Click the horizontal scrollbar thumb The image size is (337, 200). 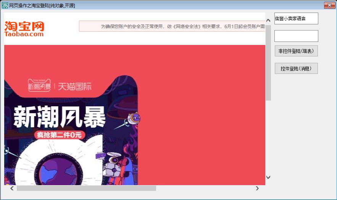pyautogui.click(x=86, y=189)
